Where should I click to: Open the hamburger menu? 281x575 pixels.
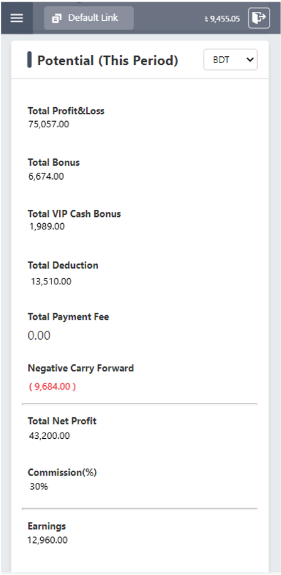pyautogui.click(x=17, y=18)
